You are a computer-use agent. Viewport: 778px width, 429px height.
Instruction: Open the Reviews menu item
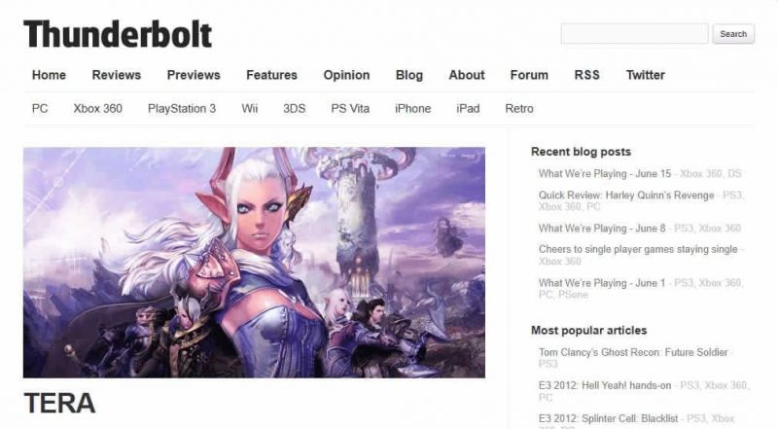(117, 75)
